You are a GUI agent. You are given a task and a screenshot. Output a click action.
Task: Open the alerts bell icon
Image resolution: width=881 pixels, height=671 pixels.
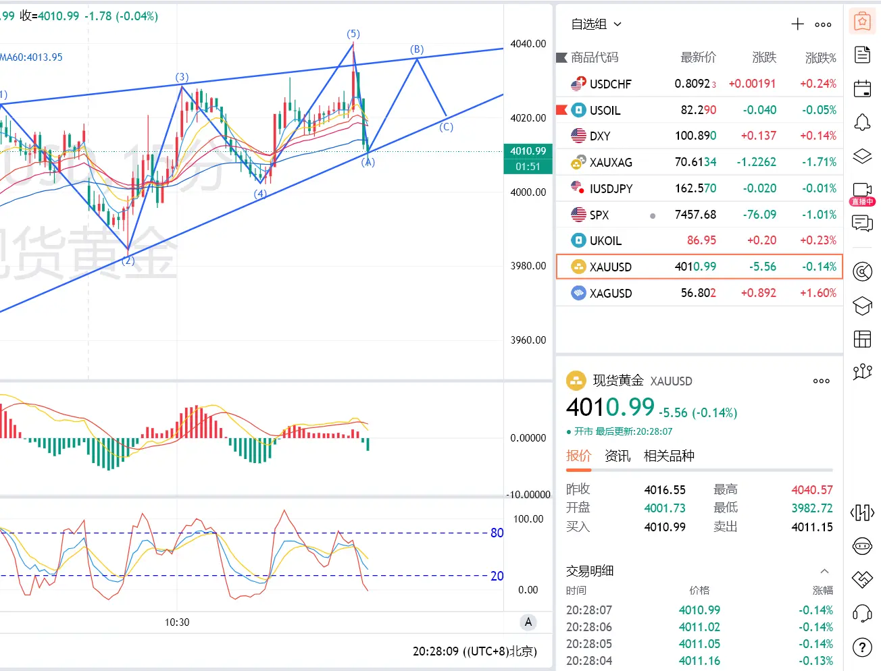[x=862, y=122]
